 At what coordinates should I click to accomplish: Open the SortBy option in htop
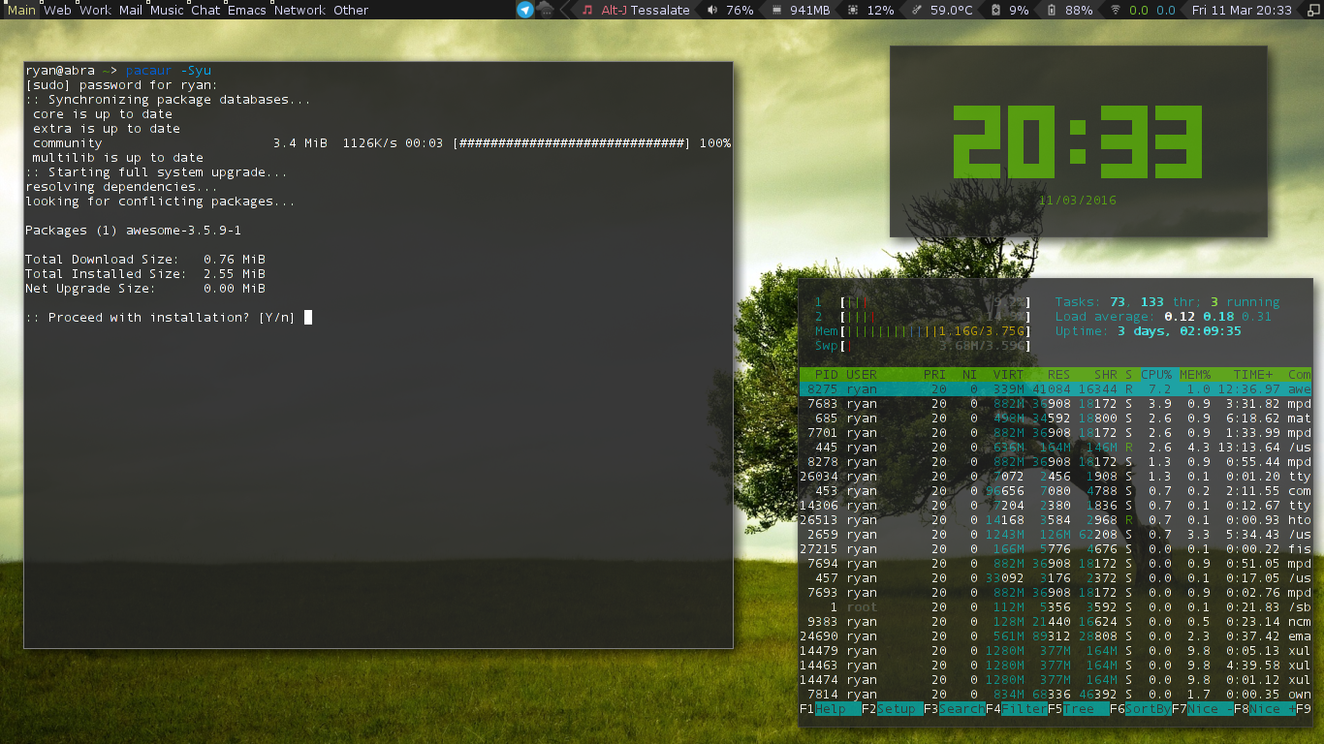point(1148,709)
